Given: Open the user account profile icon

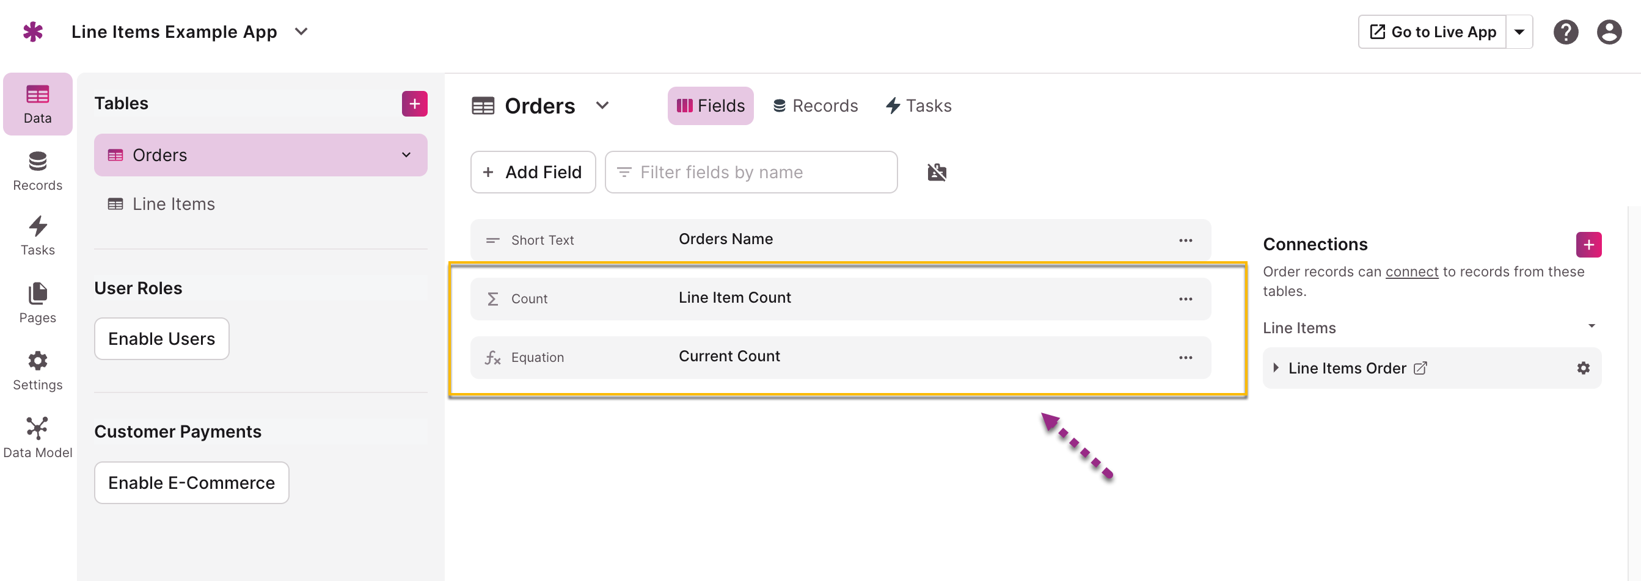Looking at the screenshot, I should (x=1608, y=32).
